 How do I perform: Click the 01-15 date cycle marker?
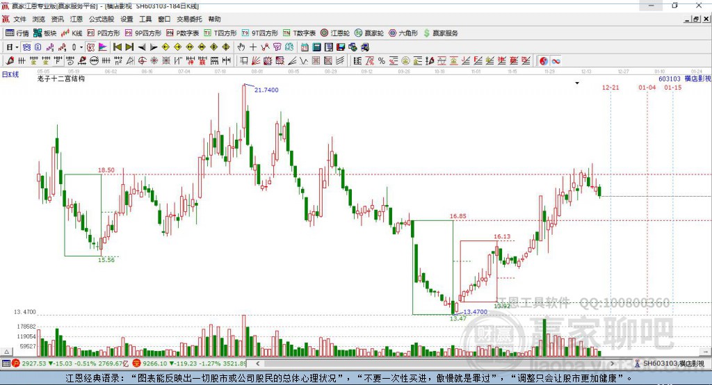click(673, 87)
